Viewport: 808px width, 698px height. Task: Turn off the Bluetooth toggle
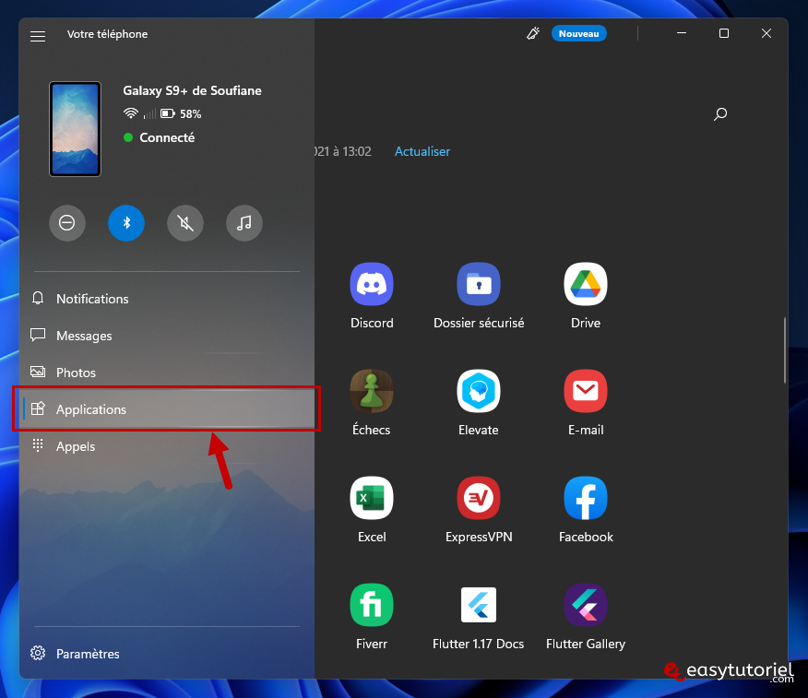126,223
